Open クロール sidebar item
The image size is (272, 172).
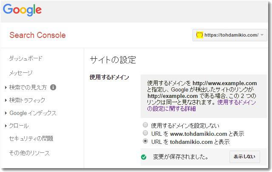19,126
